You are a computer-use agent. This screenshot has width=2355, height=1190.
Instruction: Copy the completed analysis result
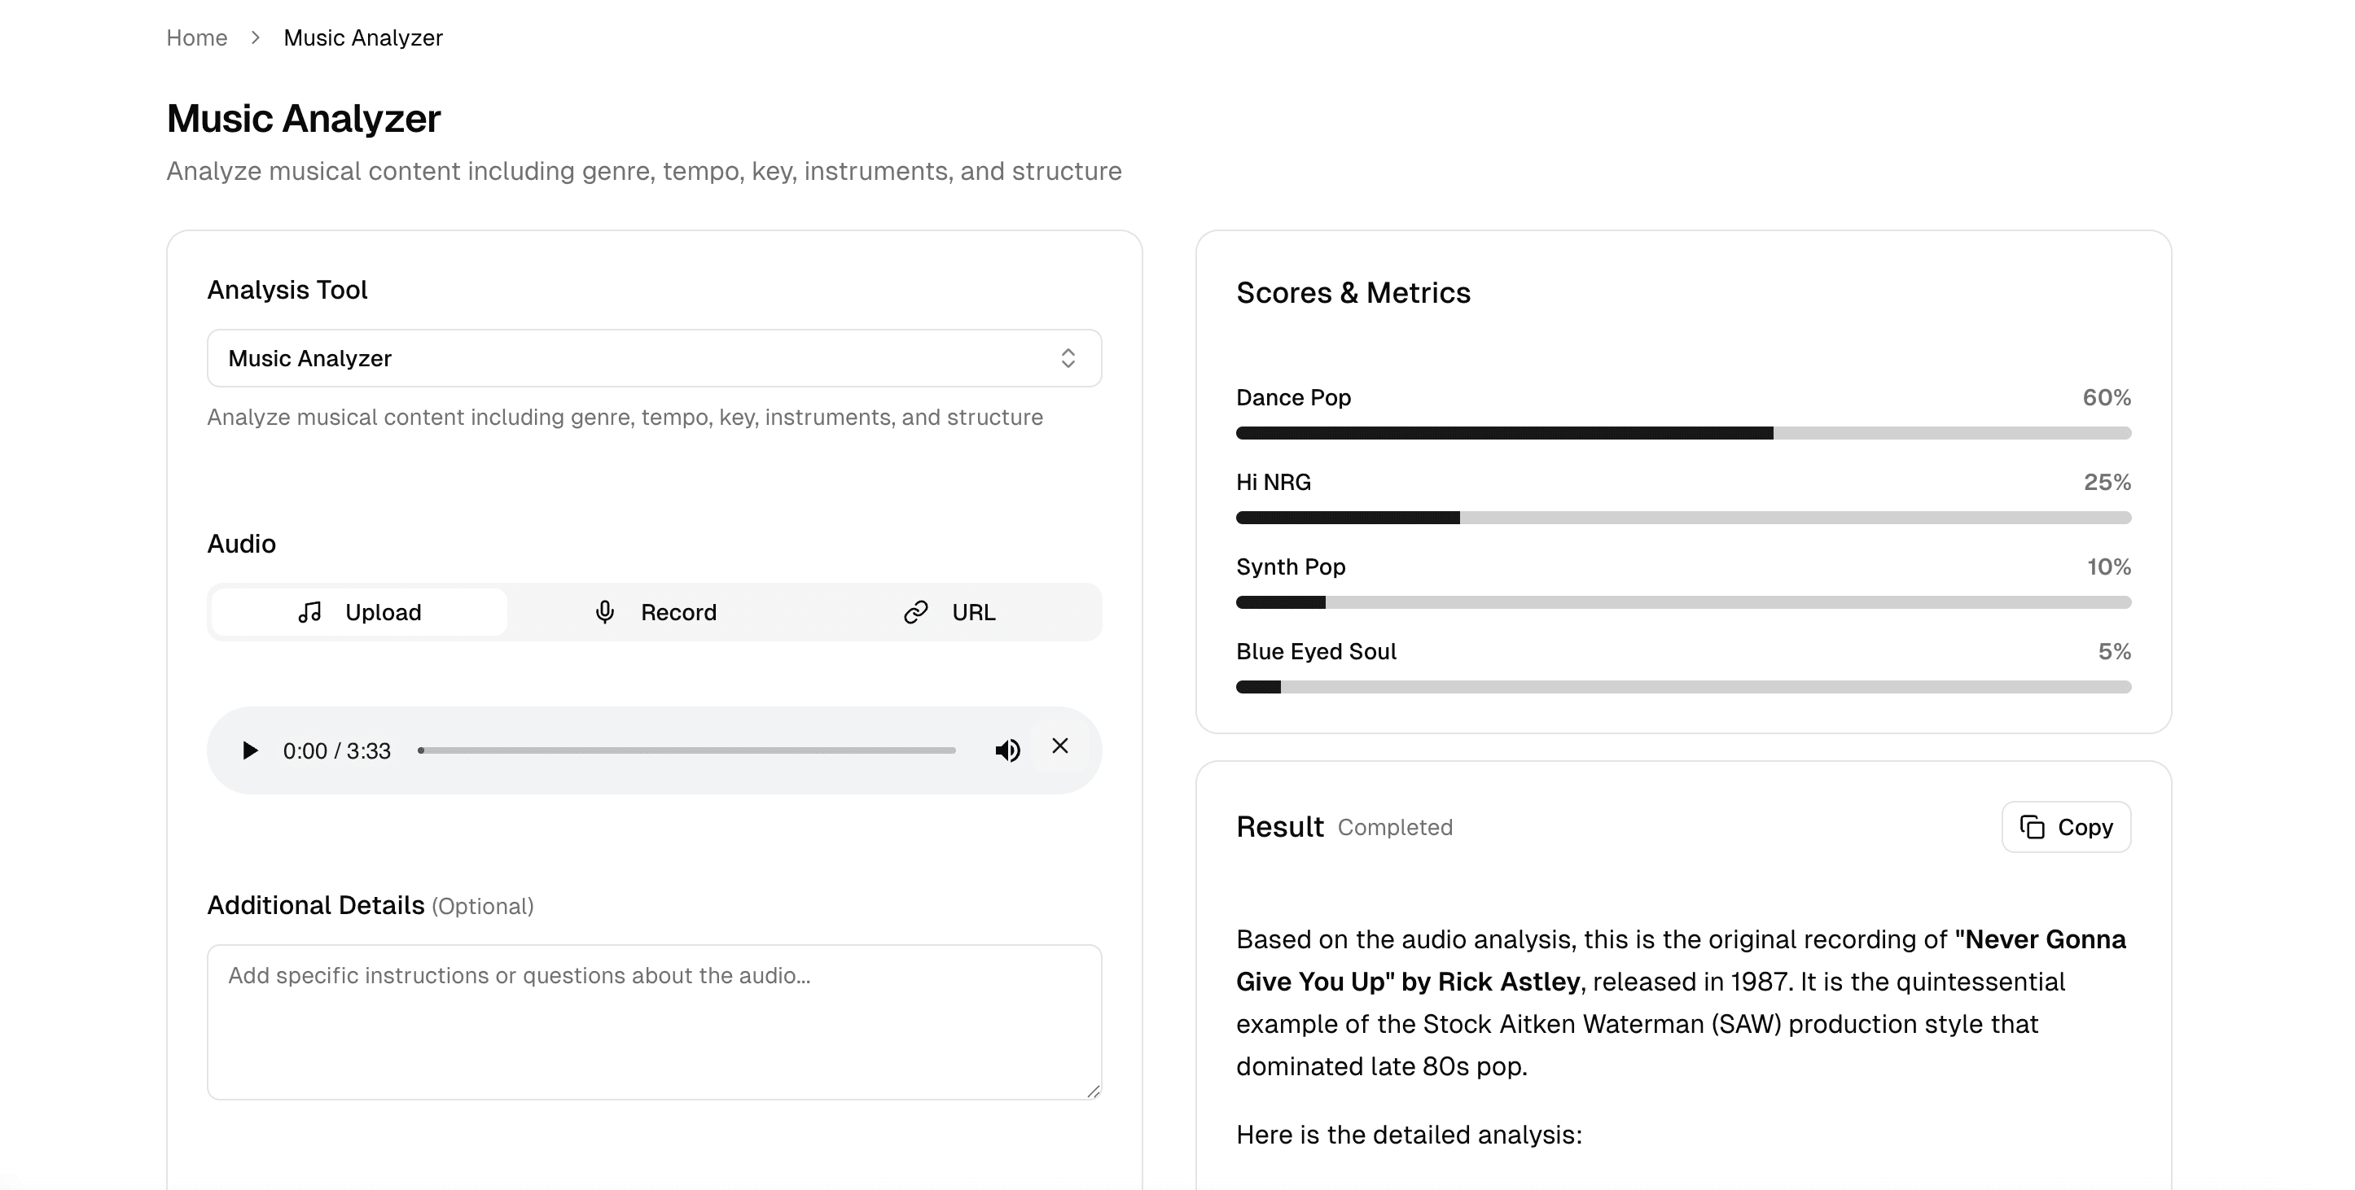click(x=2066, y=826)
